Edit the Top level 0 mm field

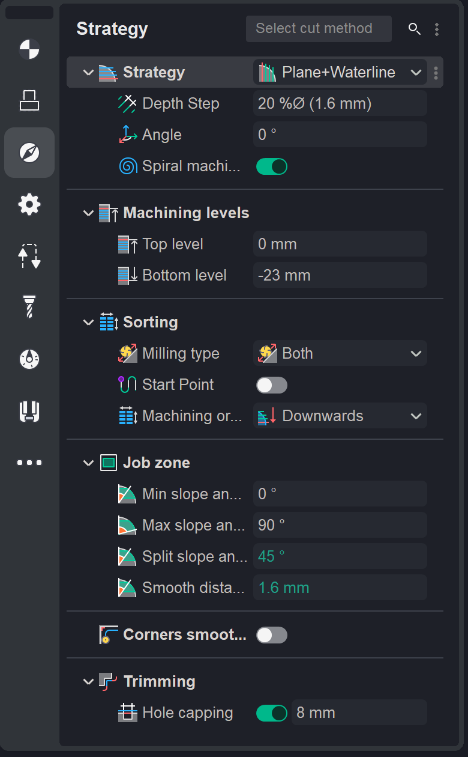tap(340, 244)
